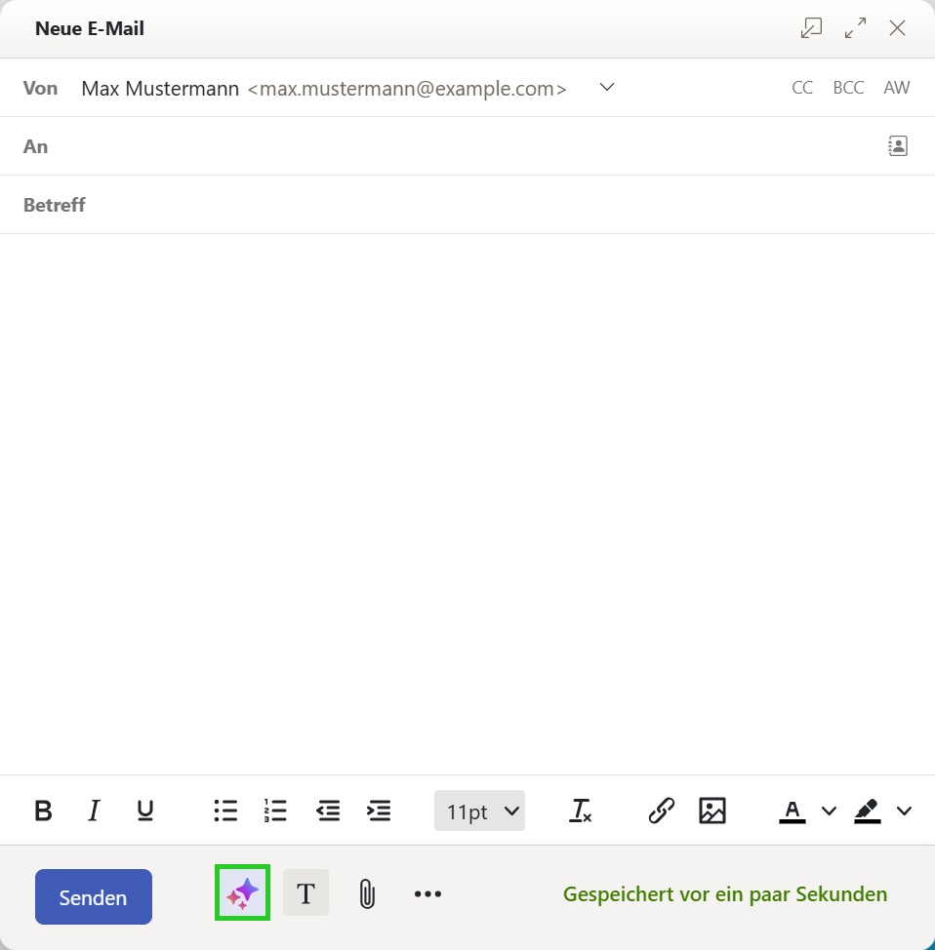935x950 pixels.
Task: Create a bulleted list
Action: click(225, 811)
